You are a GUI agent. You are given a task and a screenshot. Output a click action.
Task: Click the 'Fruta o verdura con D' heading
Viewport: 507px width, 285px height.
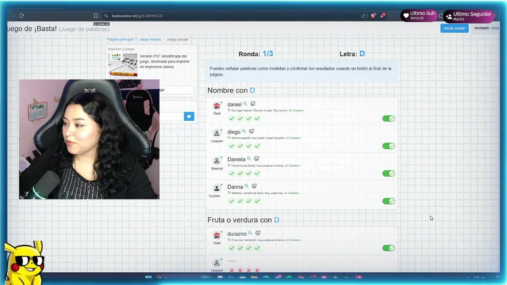click(243, 220)
